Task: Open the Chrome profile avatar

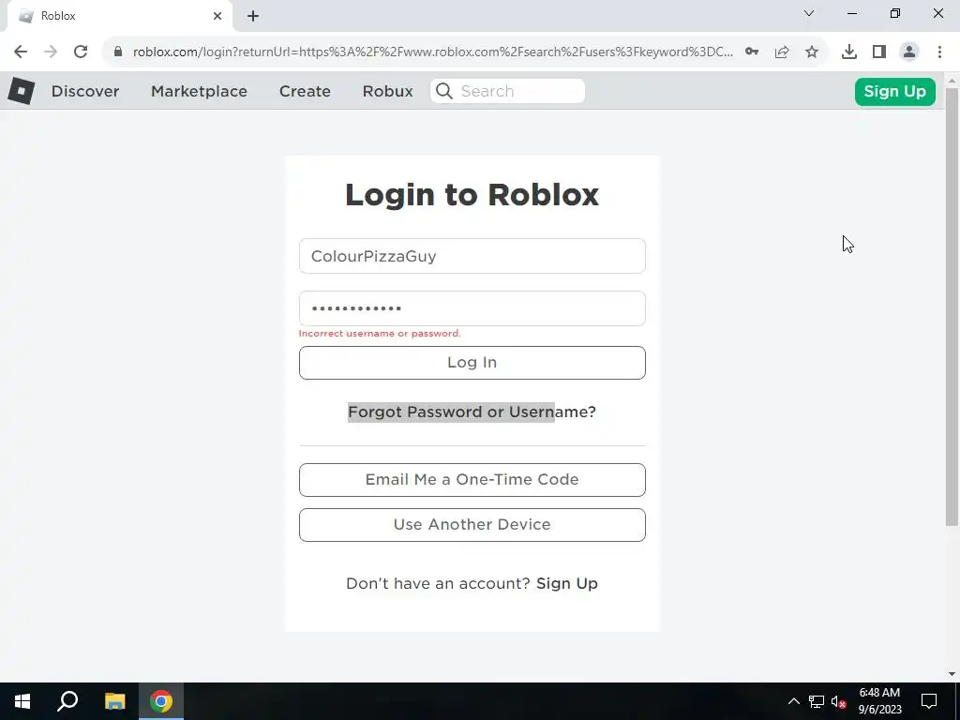Action: (909, 52)
